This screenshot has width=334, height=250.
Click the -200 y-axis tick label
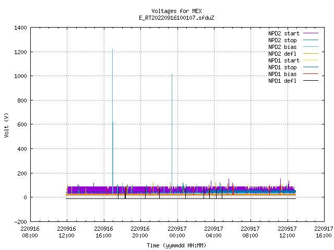pos(21,222)
